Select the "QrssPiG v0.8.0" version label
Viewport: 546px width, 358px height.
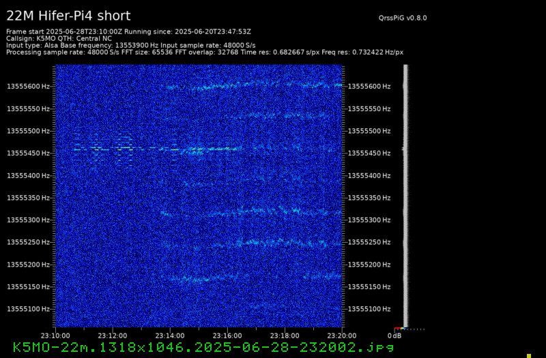[403, 18]
